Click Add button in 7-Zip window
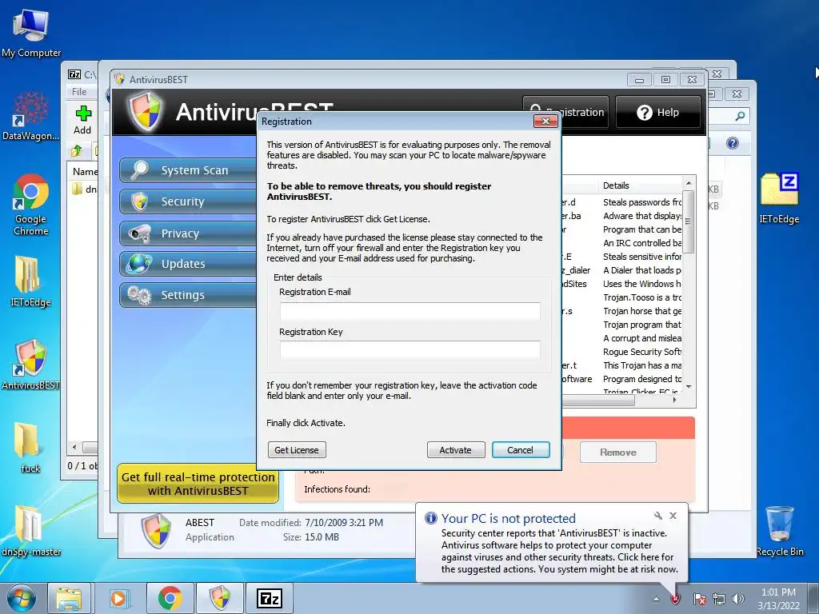The image size is (819, 614). click(x=82, y=120)
